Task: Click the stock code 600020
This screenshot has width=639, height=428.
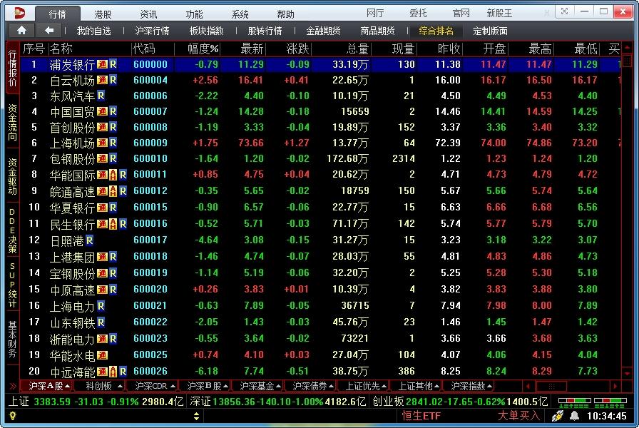Action: pyautogui.click(x=150, y=290)
